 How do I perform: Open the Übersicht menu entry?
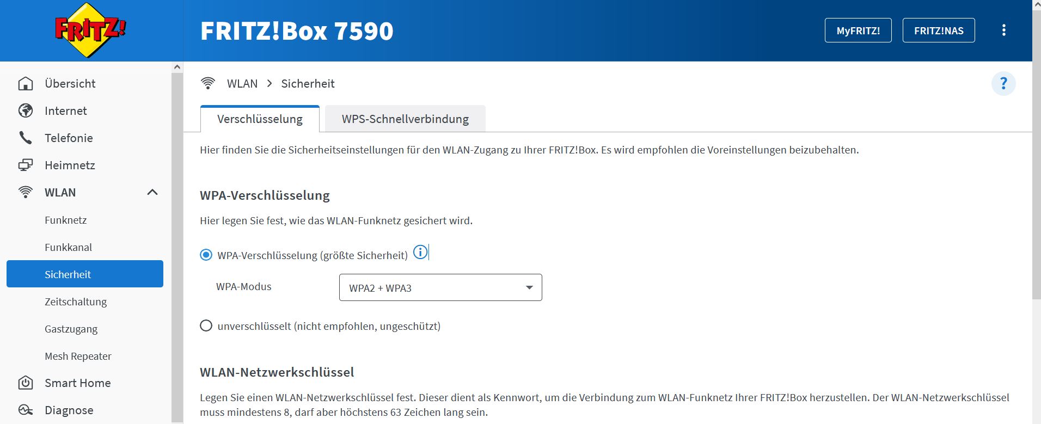pyautogui.click(x=70, y=83)
